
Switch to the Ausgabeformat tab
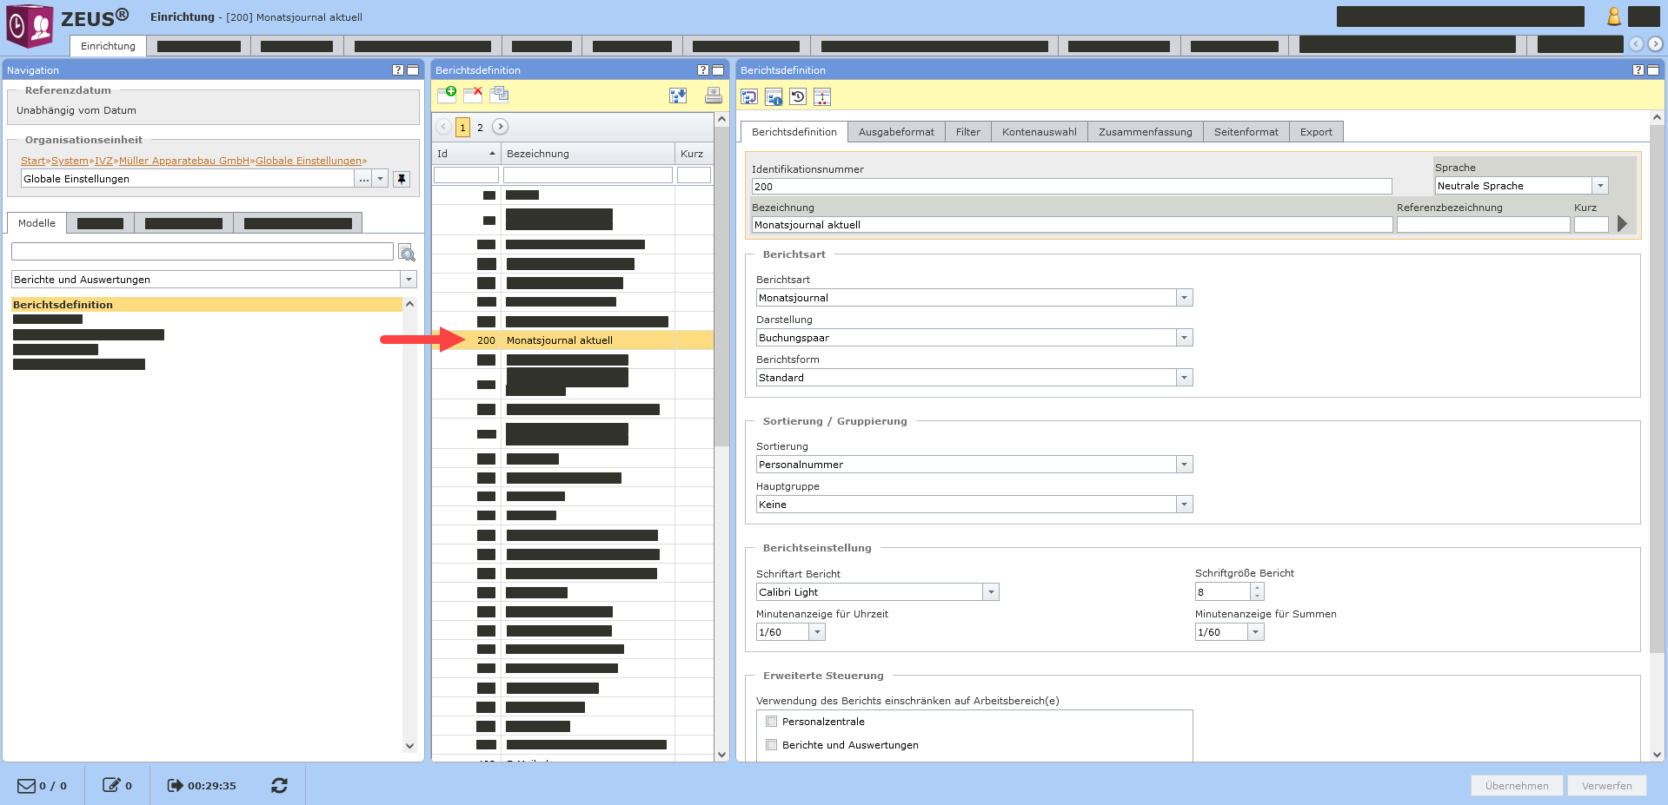click(895, 132)
